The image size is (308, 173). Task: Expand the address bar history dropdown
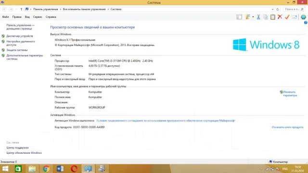[x=273, y=9]
